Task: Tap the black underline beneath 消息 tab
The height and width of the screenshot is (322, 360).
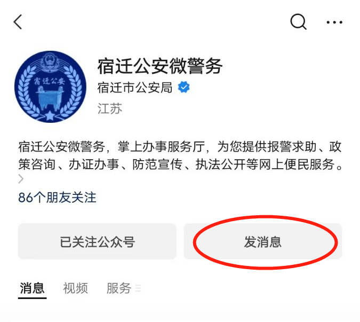Action: [x=32, y=298]
